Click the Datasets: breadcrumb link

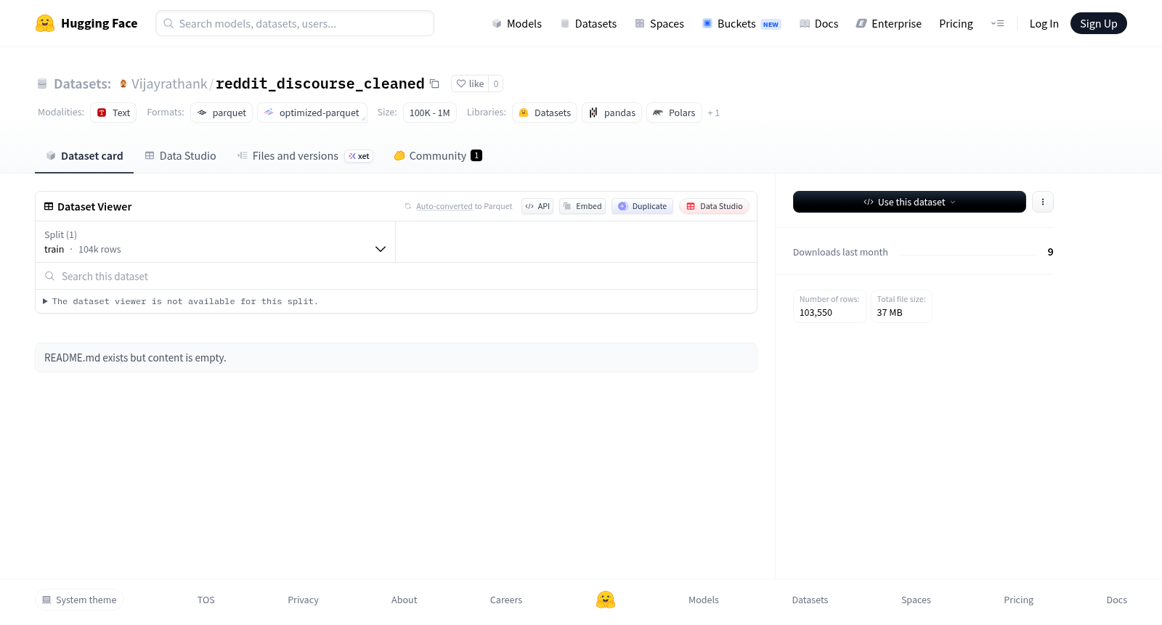pyautogui.click(x=82, y=83)
